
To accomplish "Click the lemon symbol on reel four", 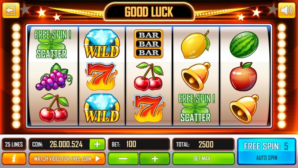I will 195,44.
